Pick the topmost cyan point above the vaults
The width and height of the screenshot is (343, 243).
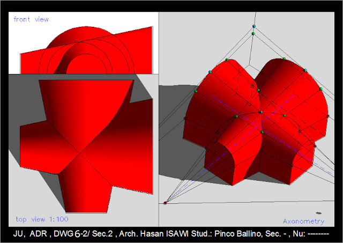click(x=254, y=26)
